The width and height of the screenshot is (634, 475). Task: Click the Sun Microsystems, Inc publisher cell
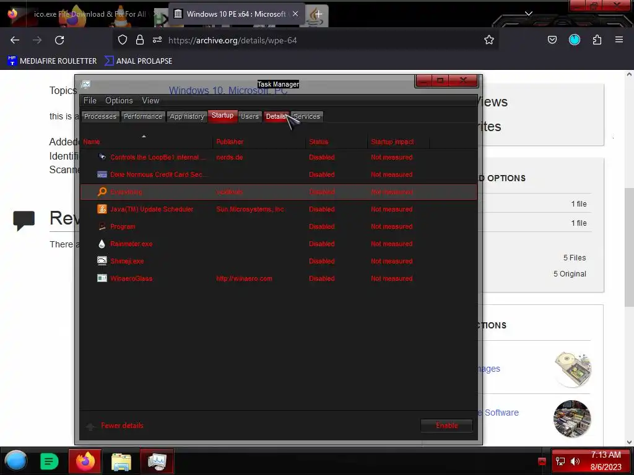pos(250,209)
